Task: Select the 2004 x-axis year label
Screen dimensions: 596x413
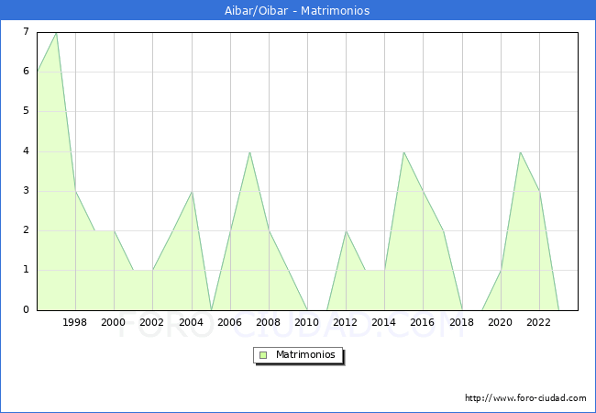Action: pyautogui.click(x=192, y=322)
